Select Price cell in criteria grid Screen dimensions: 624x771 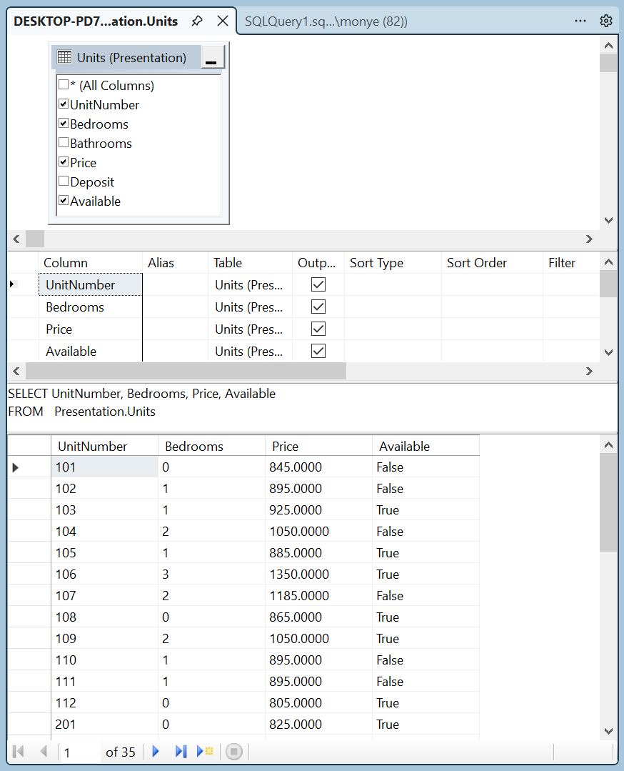(91, 329)
